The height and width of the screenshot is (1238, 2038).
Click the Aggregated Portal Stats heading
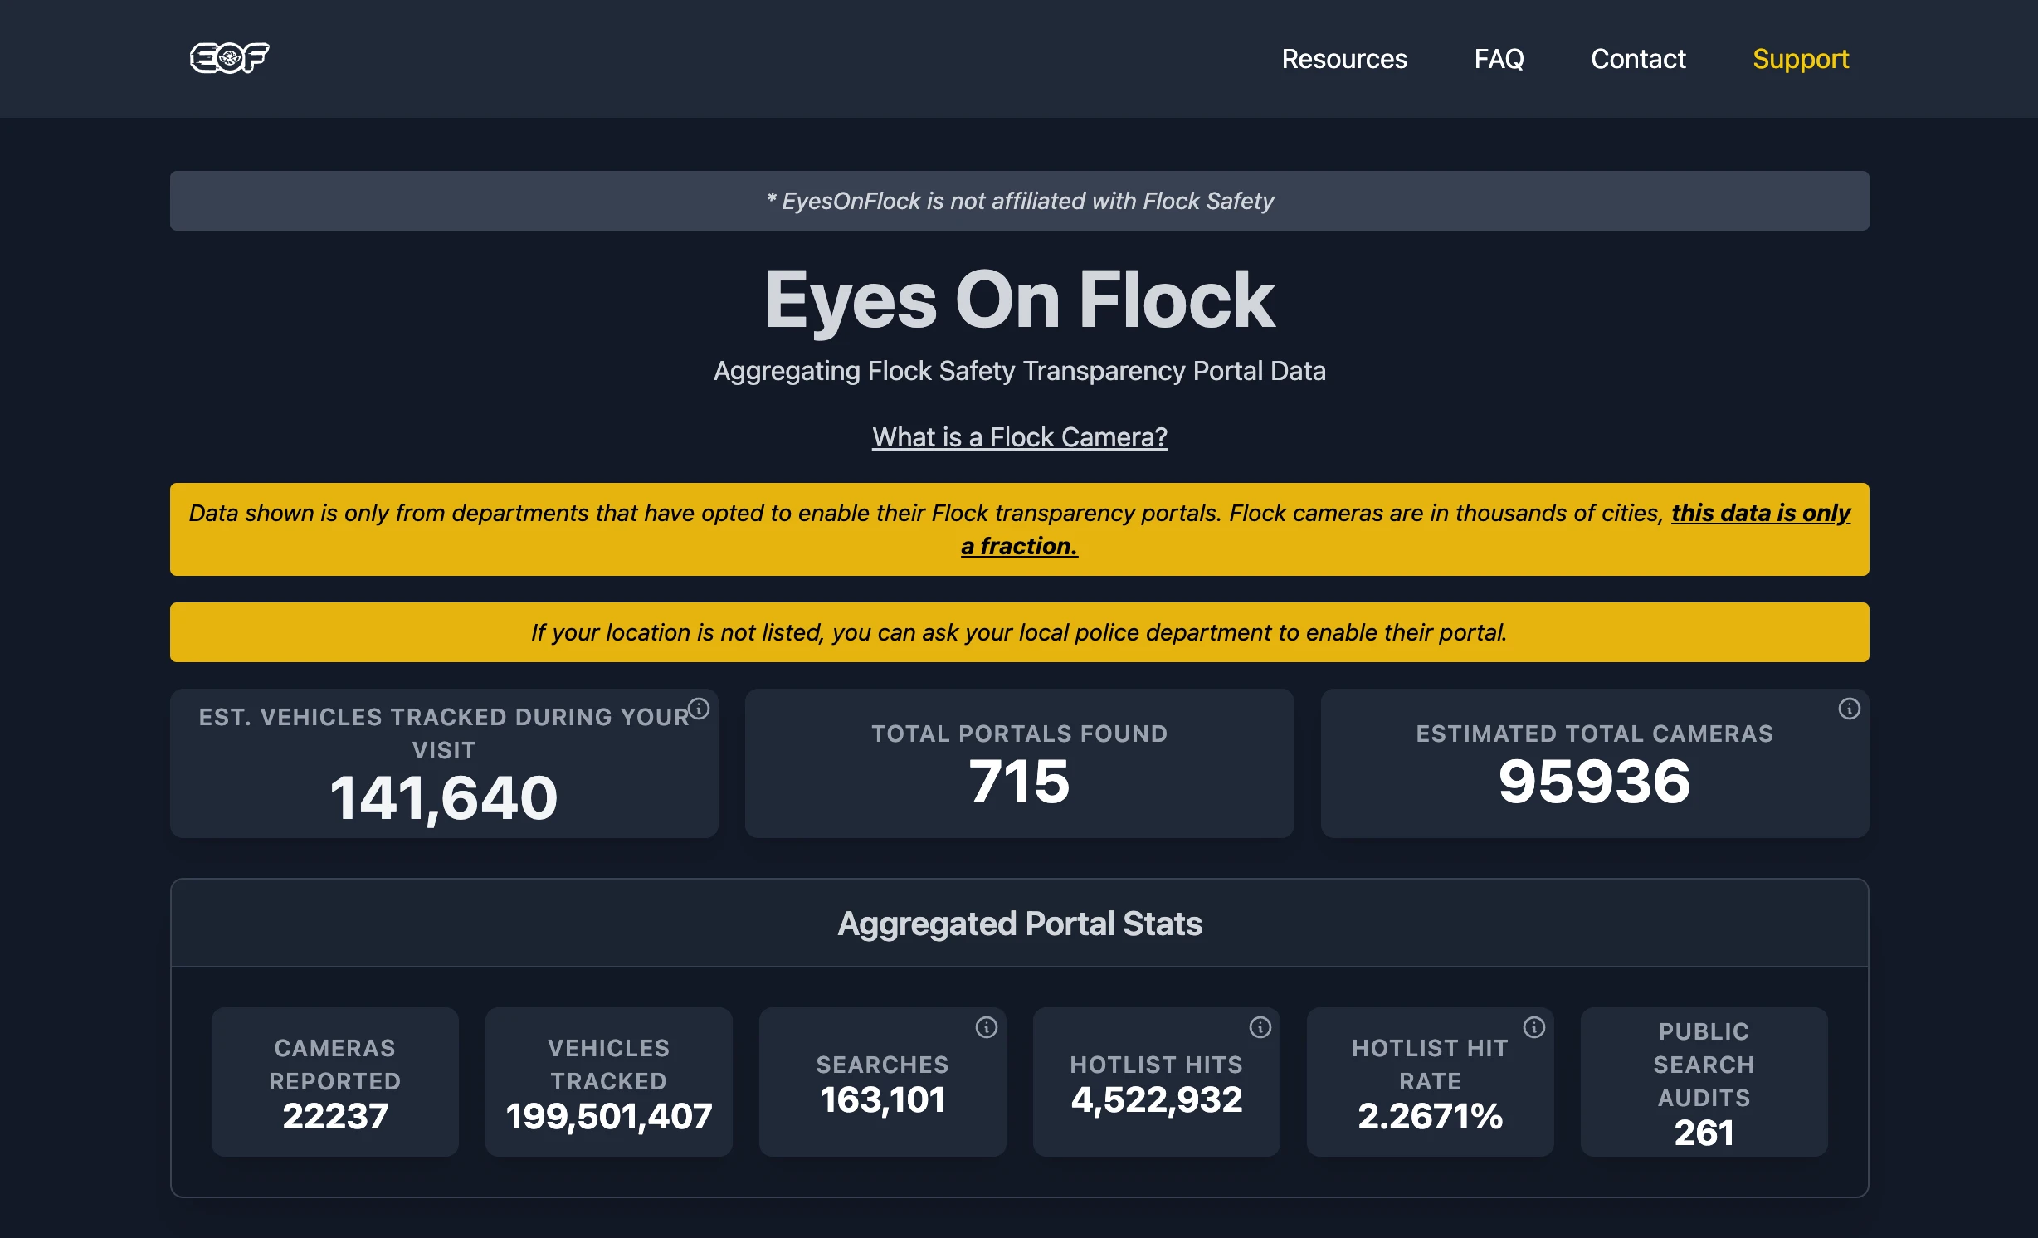(x=1019, y=924)
